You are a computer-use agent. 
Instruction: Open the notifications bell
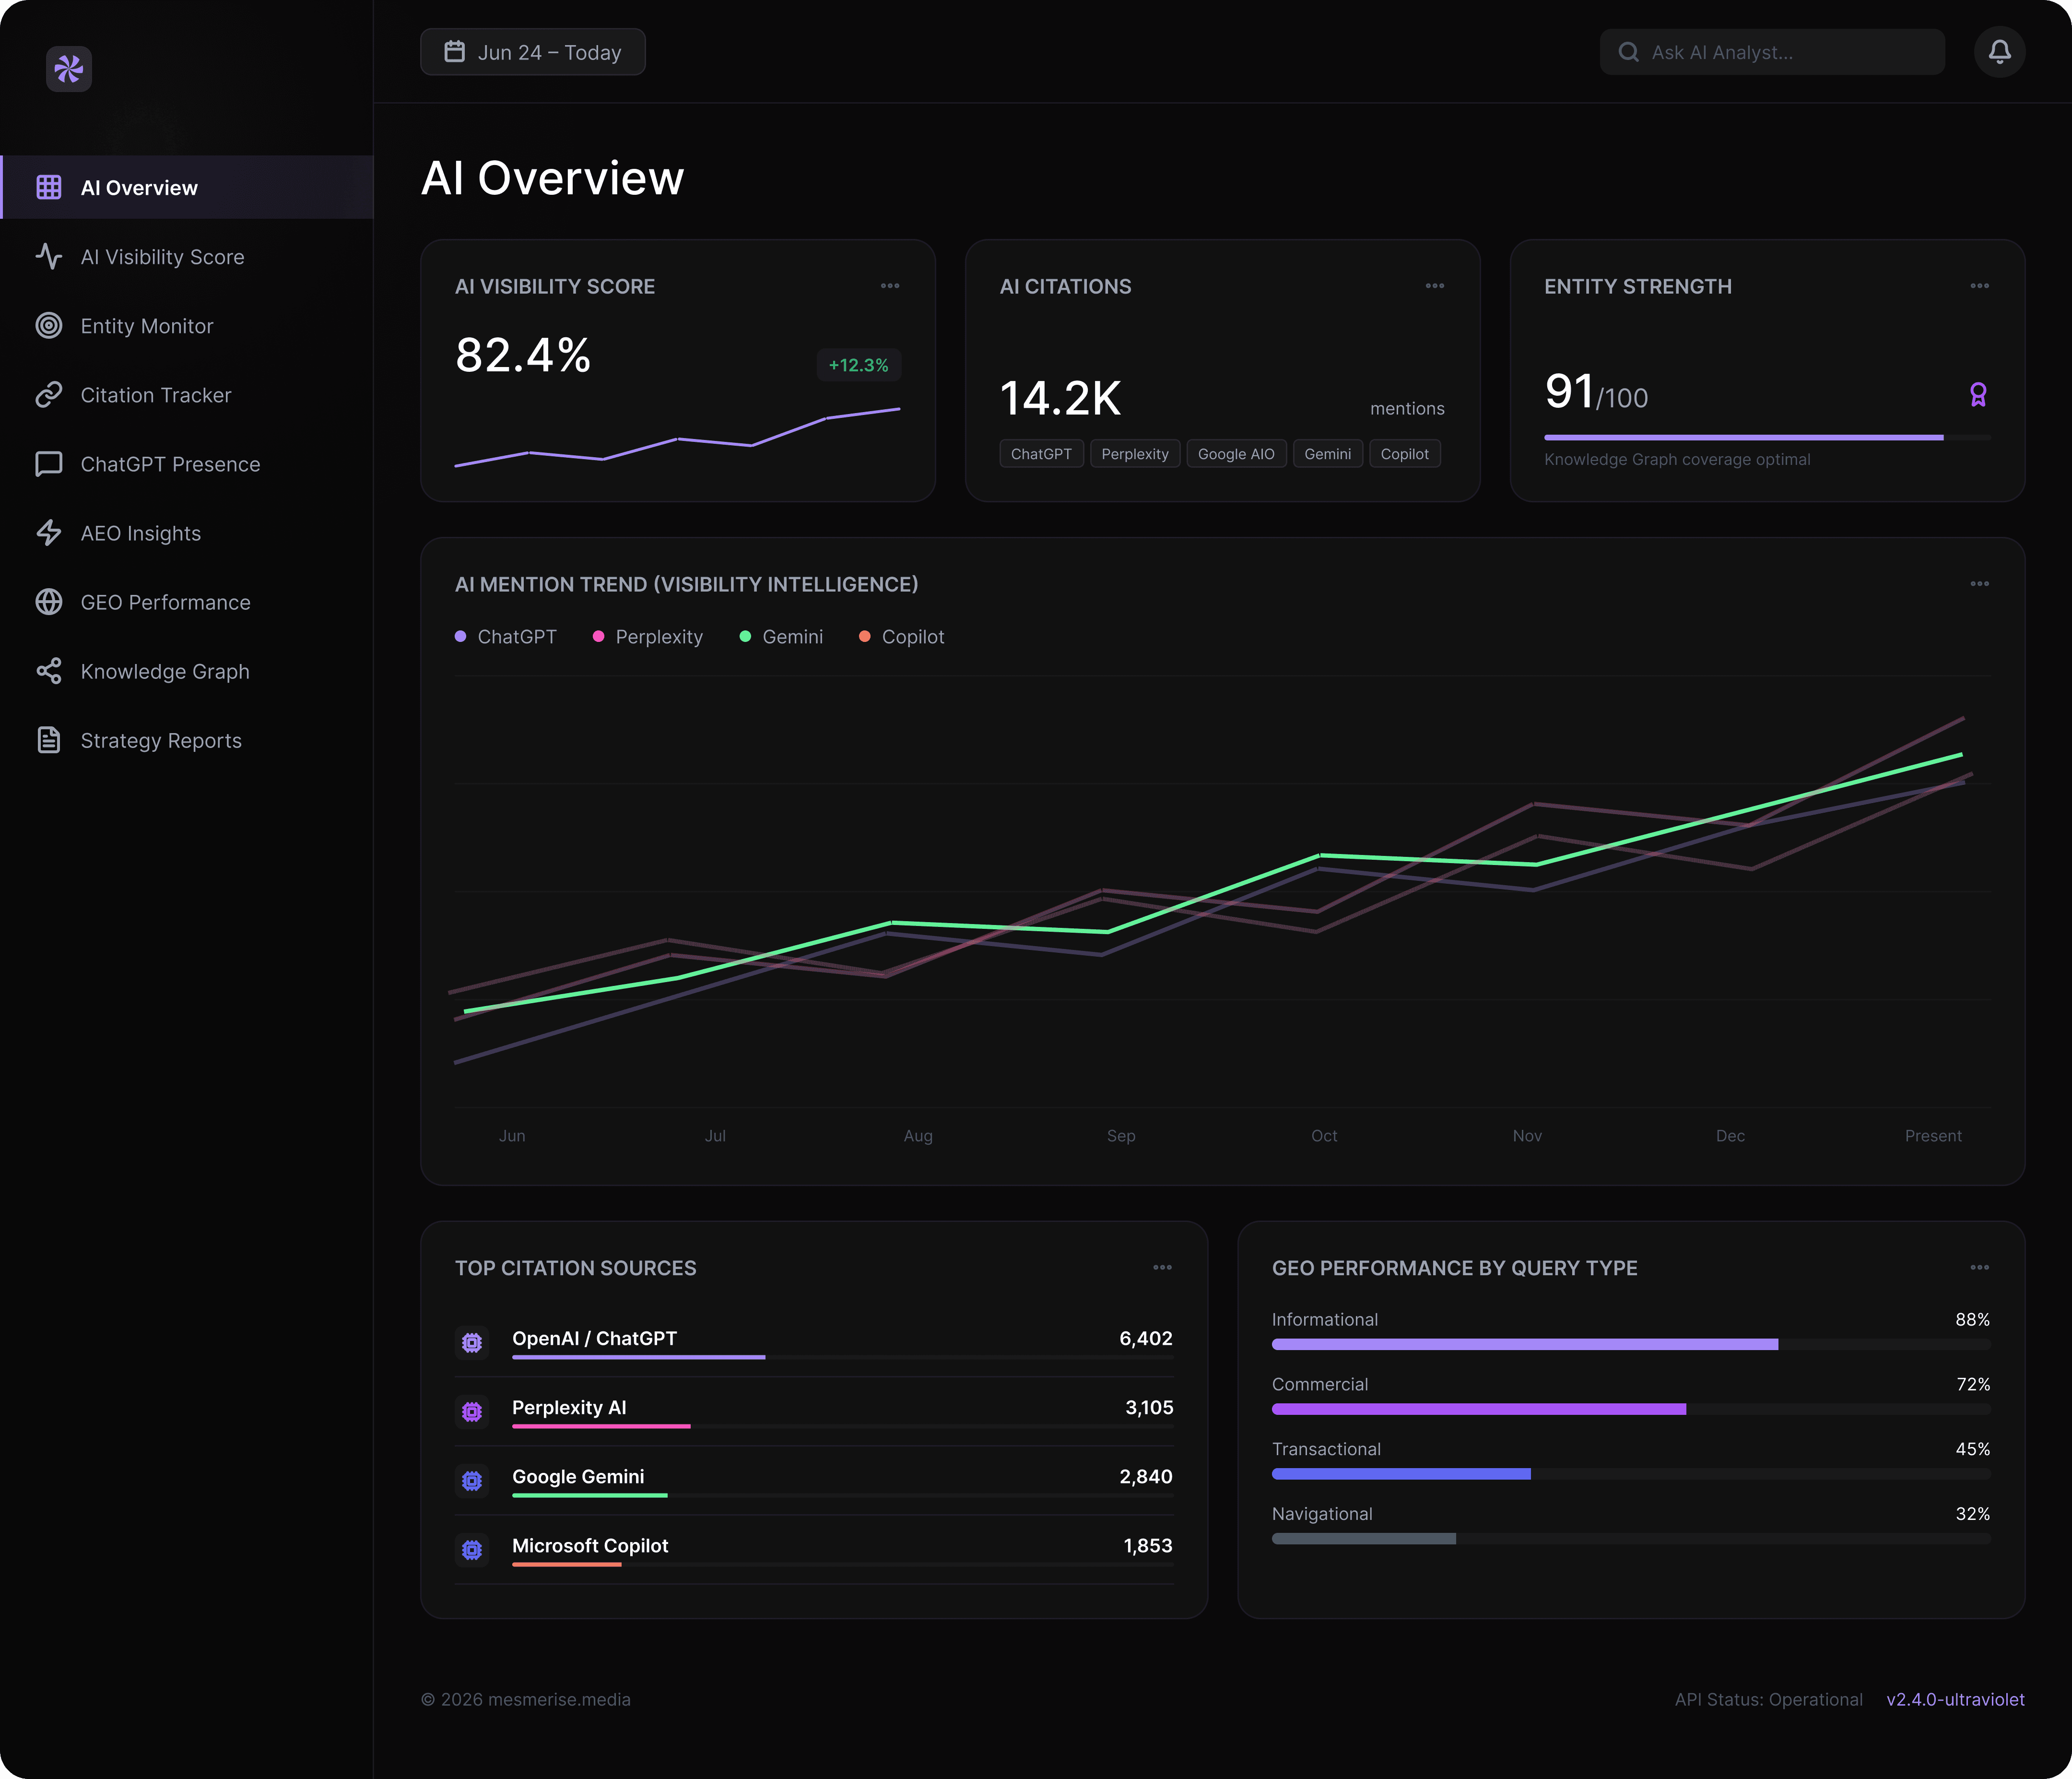click(1999, 52)
